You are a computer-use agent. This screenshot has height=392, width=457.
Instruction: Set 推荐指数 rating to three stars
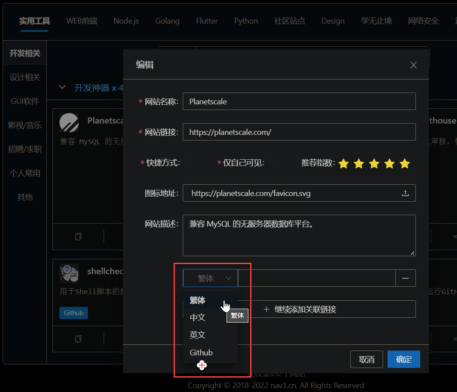tap(374, 164)
